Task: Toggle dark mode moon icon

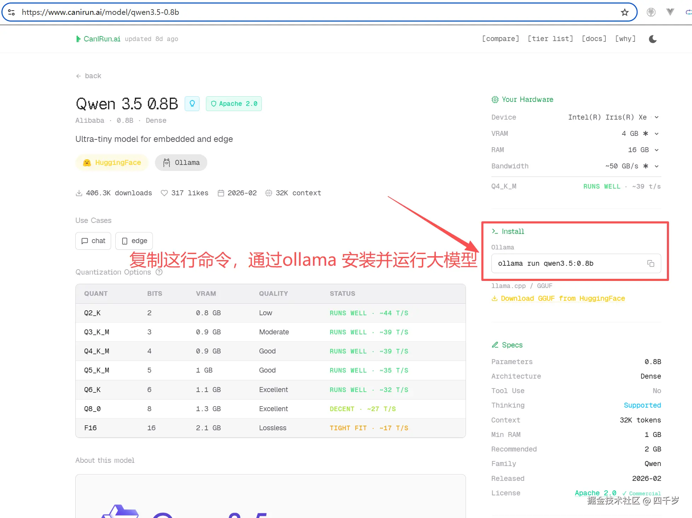Action: pos(653,39)
